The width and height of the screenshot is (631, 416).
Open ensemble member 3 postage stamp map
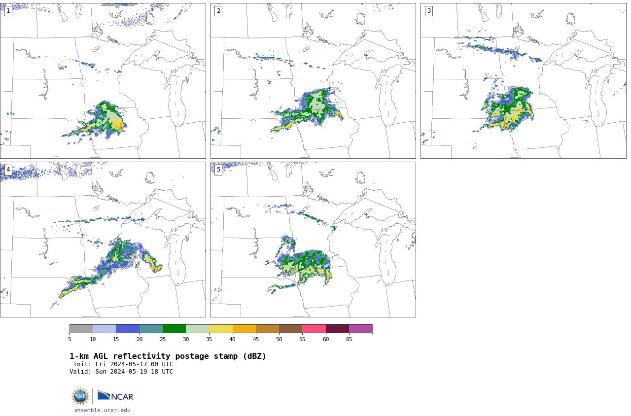tap(523, 81)
